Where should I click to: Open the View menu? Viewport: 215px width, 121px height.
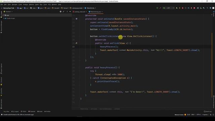click(9, 4)
